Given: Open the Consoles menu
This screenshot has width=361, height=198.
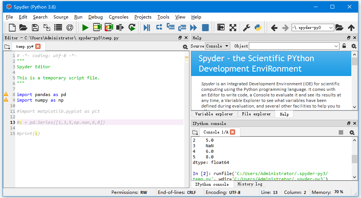Looking at the screenshot, I should coord(118,17).
